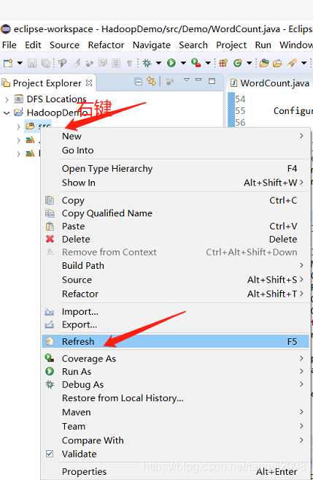The height and width of the screenshot is (480, 313).
Task: Open the Run dropdown arrow in toolbar
Action: click(183, 63)
